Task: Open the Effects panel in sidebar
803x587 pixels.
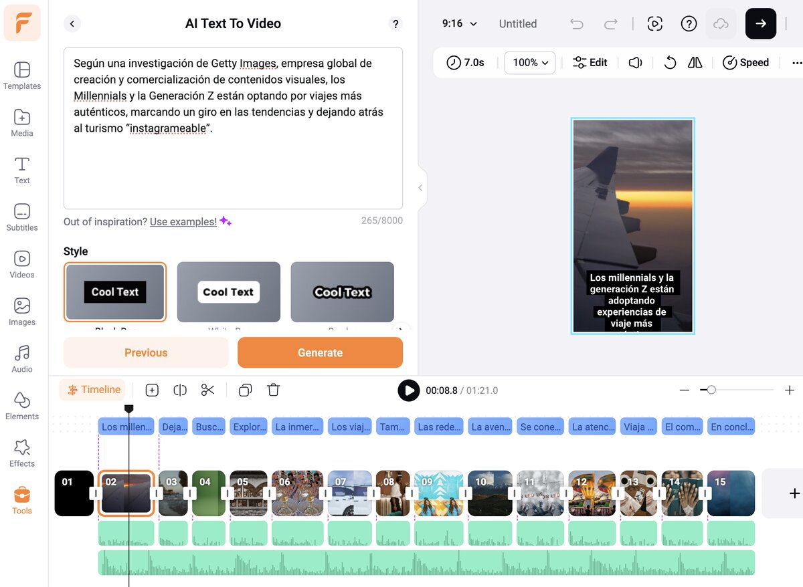Action: click(x=22, y=453)
